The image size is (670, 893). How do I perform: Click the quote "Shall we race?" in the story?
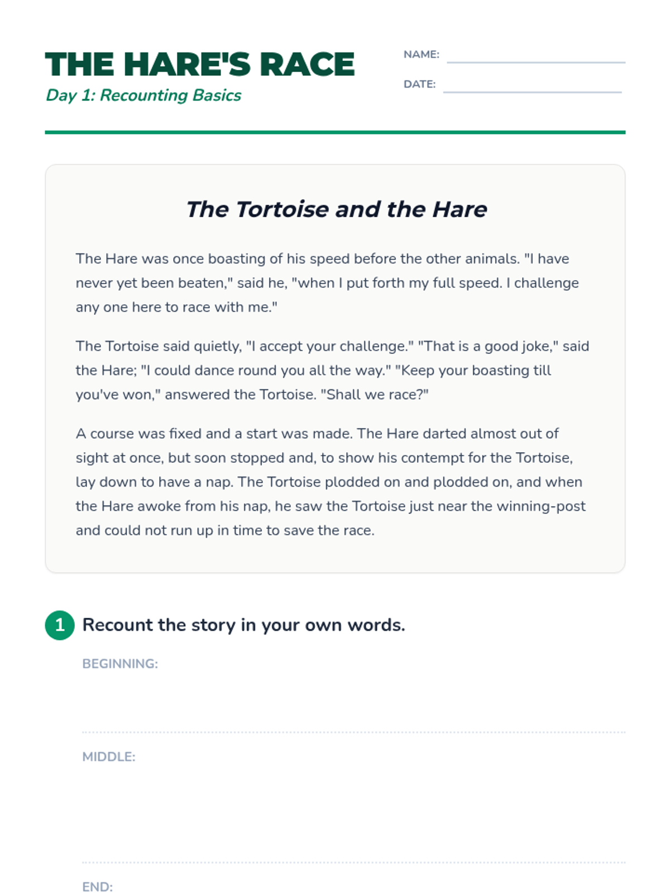click(x=375, y=395)
